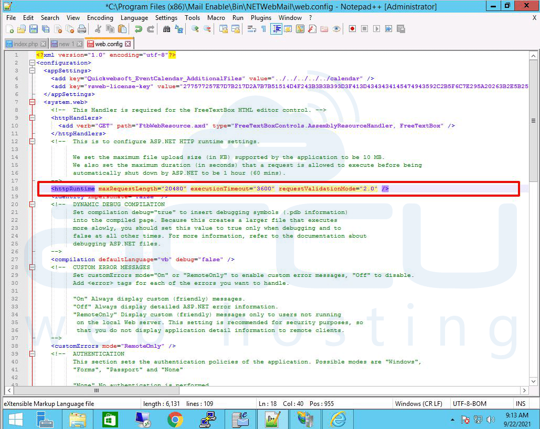Collapse the comment block on line 12
Viewport: 540px width, 429px height.
click(x=32, y=141)
